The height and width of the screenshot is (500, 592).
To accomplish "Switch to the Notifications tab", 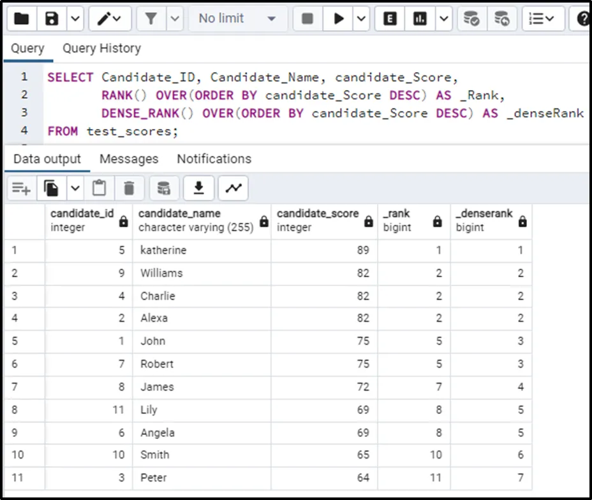I will point(214,158).
